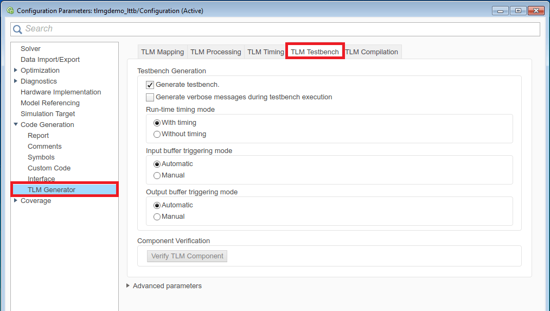Switch to the TLM Mapping tab
This screenshot has height=311, width=550.
(162, 52)
